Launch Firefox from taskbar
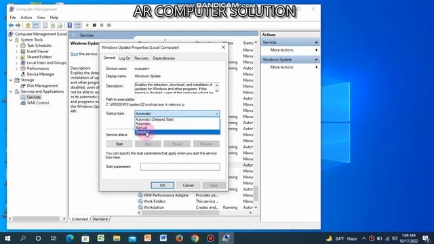 [x=179, y=238]
